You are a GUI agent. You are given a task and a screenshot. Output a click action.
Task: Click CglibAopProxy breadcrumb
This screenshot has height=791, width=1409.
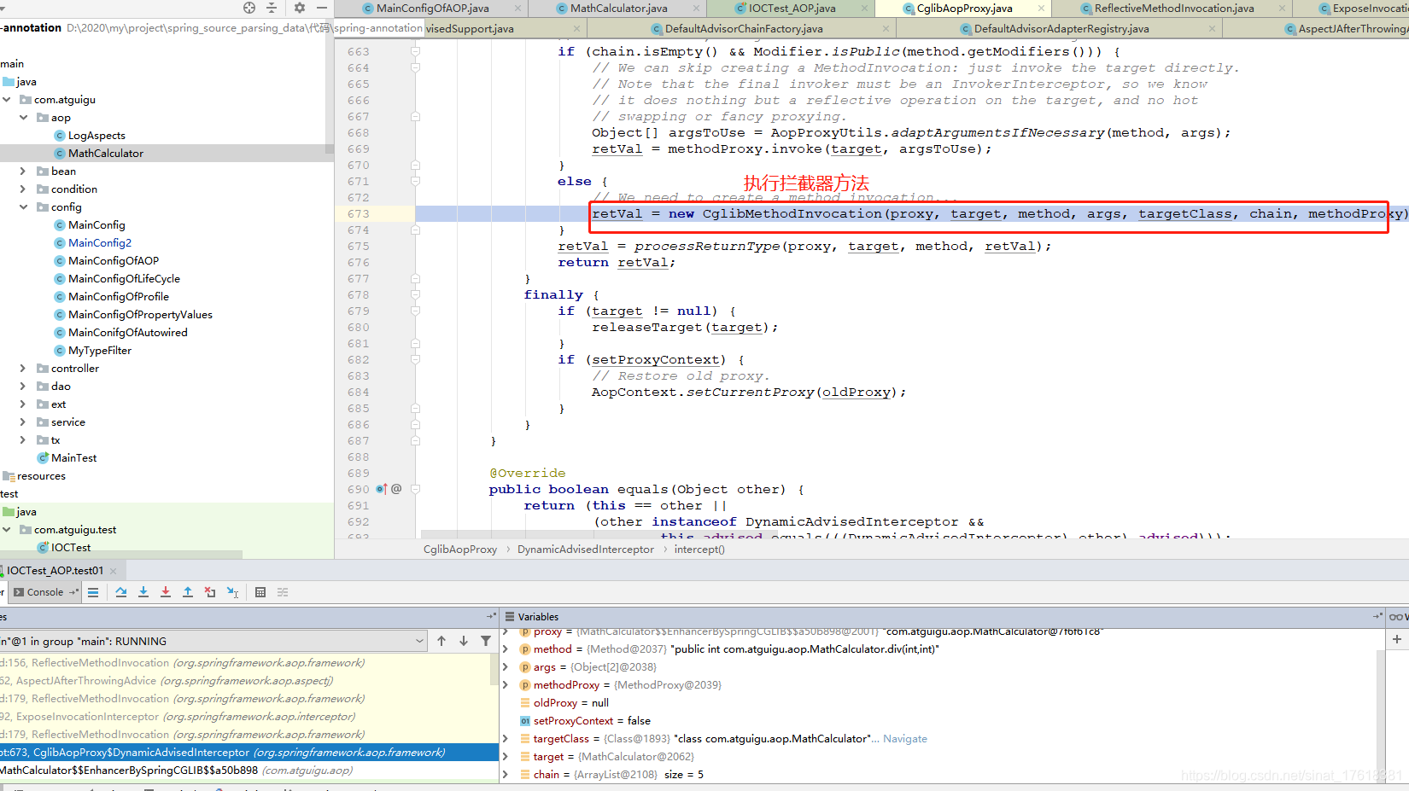(x=460, y=550)
